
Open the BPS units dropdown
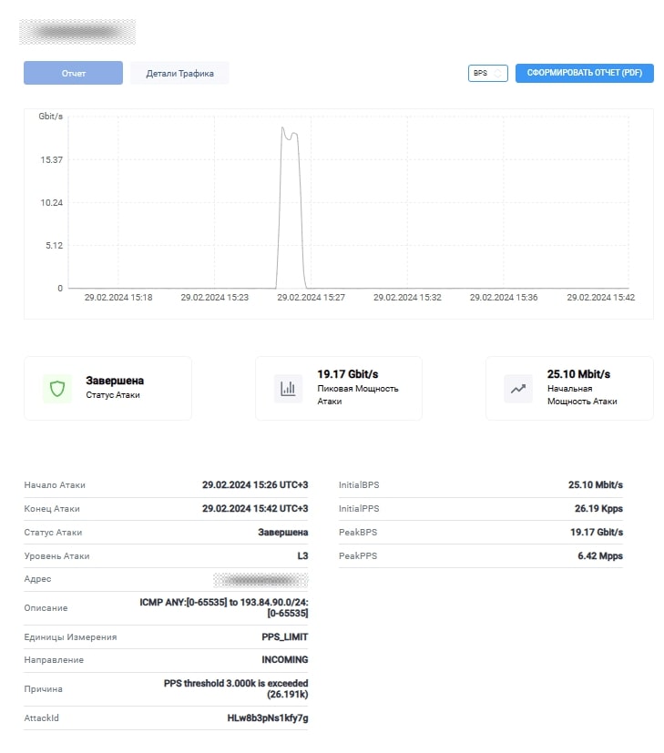tap(487, 73)
